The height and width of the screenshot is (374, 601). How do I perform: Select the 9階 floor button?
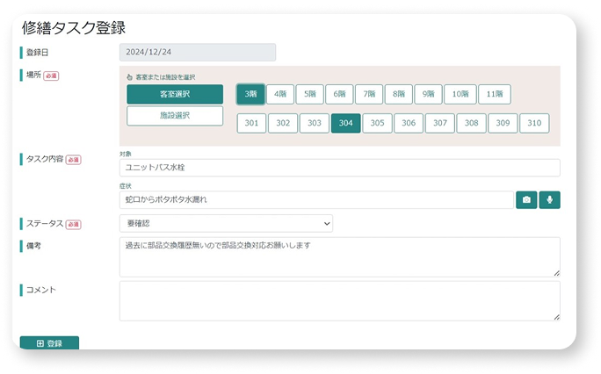(428, 94)
